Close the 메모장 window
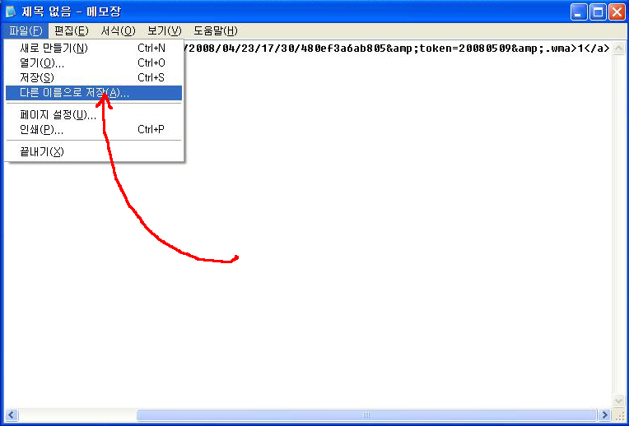 click(617, 12)
